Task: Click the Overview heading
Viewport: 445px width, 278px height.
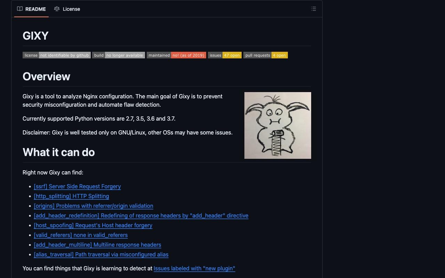Action: tap(46, 76)
